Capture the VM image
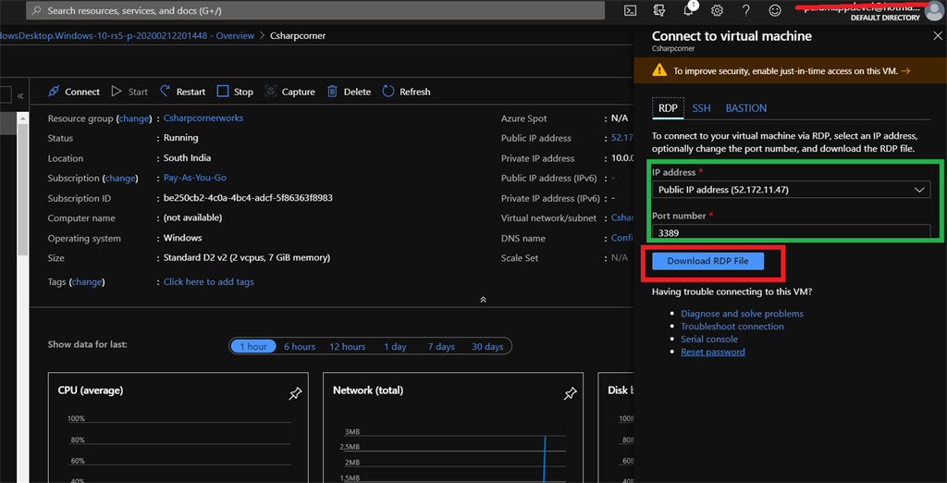This screenshot has height=483, width=947. (289, 92)
